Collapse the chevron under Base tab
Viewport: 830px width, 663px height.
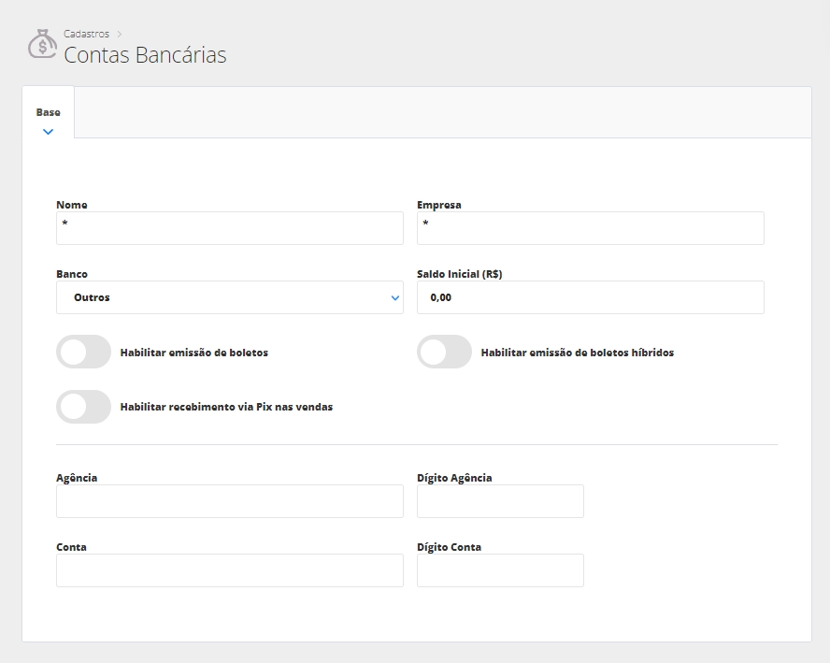click(48, 132)
